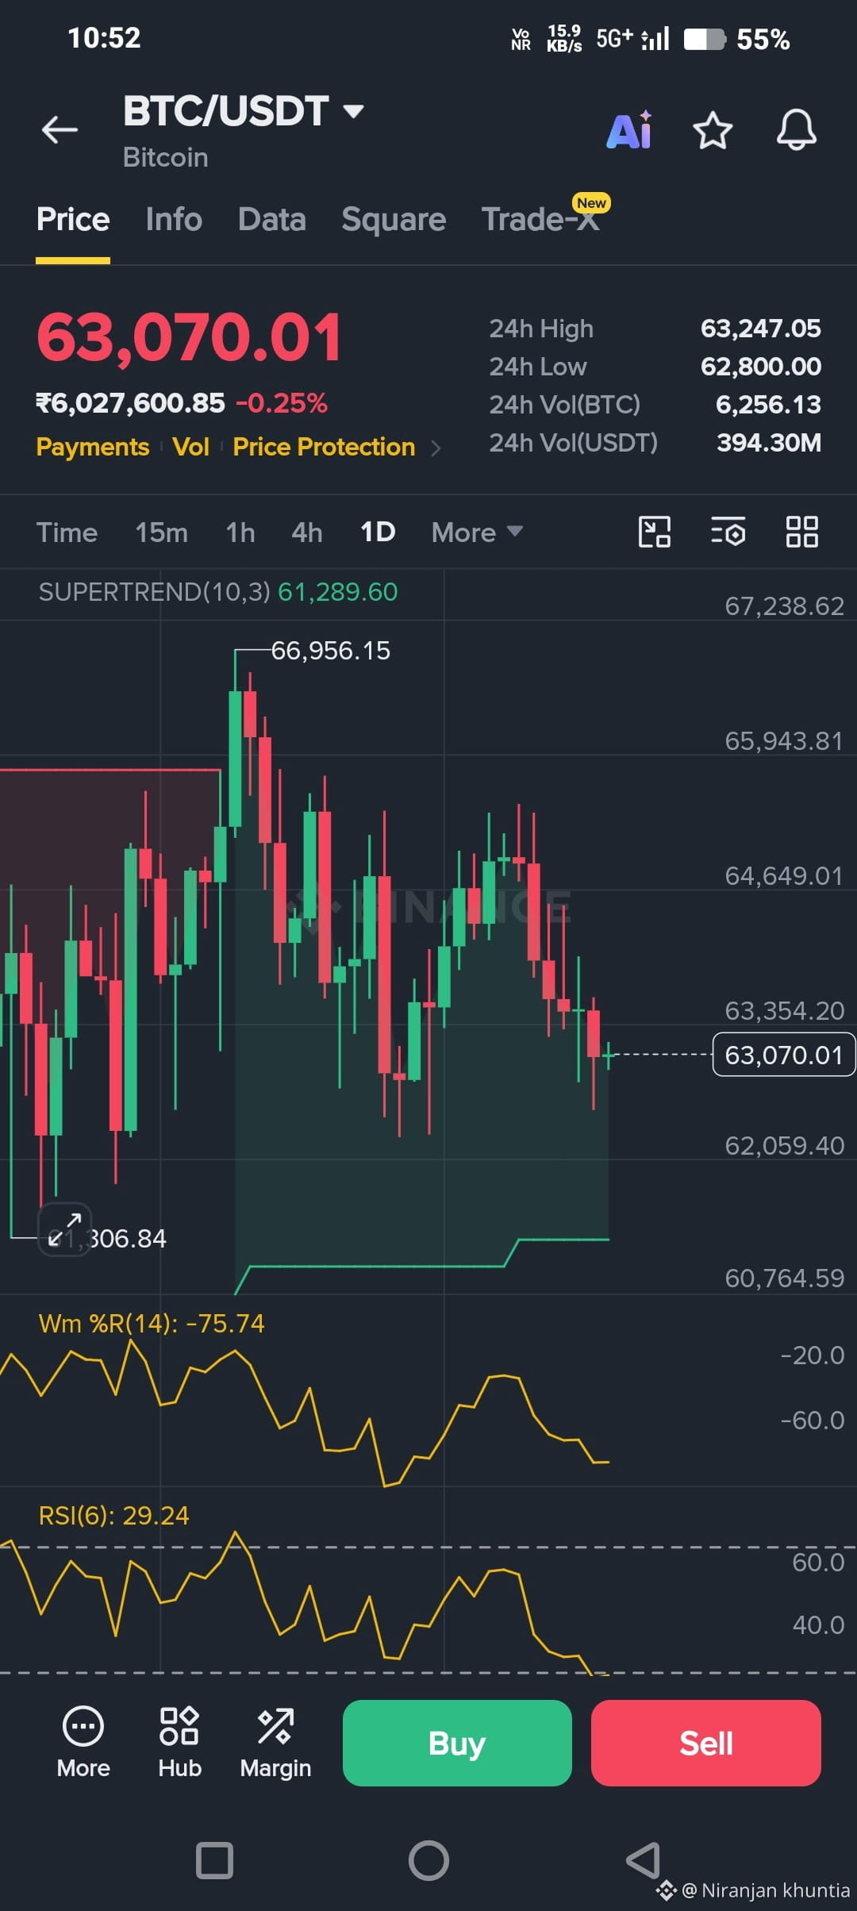This screenshot has width=857, height=1911.
Task: Open the Payments link
Action: tap(93, 447)
